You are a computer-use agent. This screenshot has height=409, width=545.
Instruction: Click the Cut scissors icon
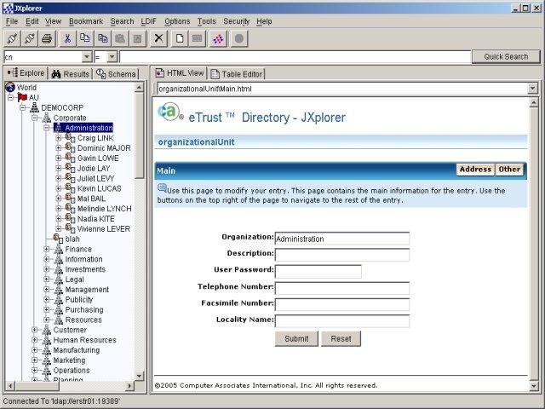pyautogui.click(x=68, y=38)
